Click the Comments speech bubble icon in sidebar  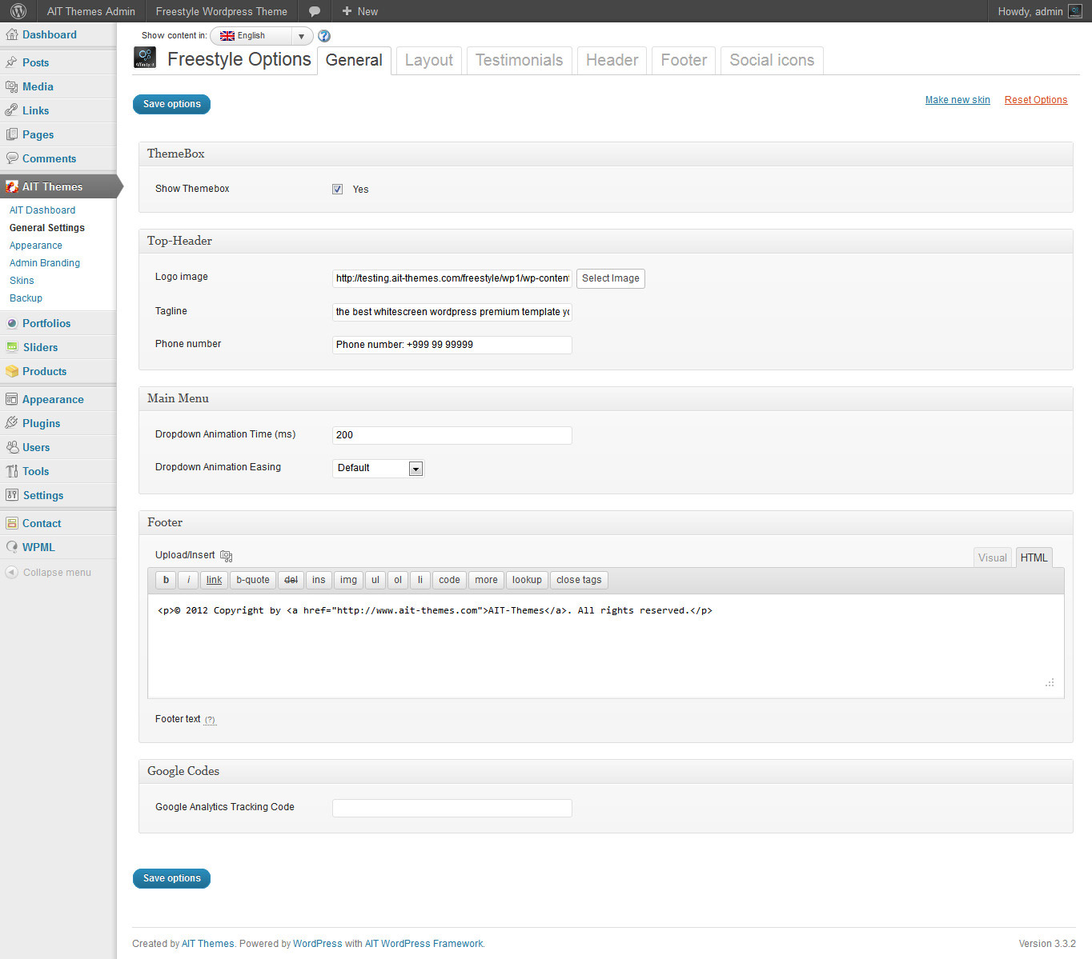[x=12, y=158]
